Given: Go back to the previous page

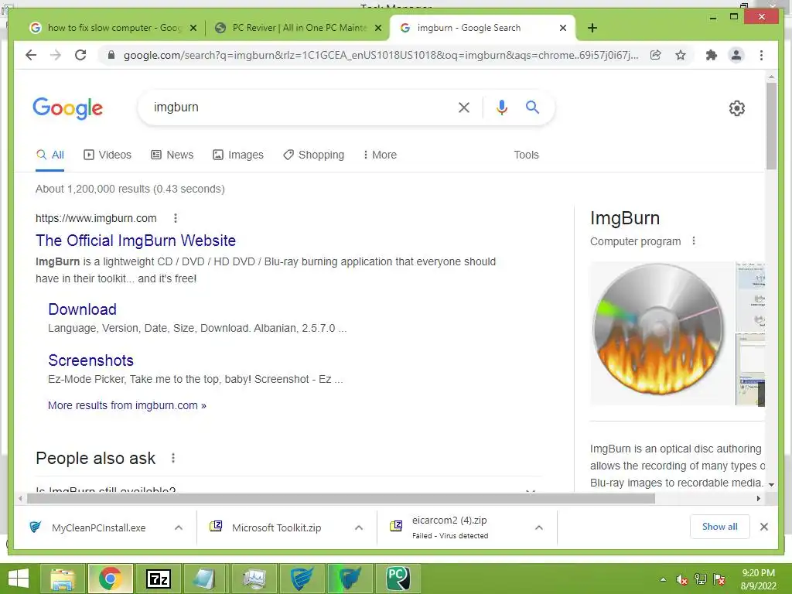Looking at the screenshot, I should pyautogui.click(x=31, y=55).
